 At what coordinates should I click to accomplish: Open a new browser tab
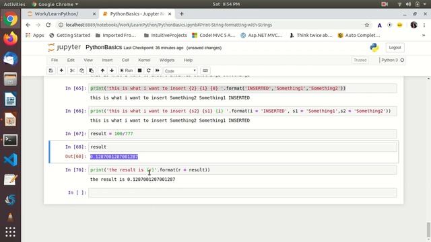pos(181,13)
